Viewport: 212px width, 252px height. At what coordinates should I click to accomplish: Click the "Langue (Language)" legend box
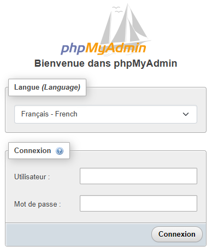47,87
